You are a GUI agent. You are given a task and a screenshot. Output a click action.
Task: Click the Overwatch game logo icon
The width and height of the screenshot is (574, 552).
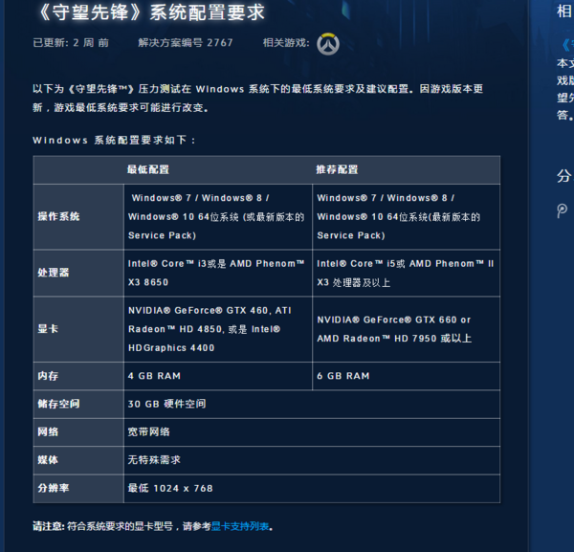328,44
